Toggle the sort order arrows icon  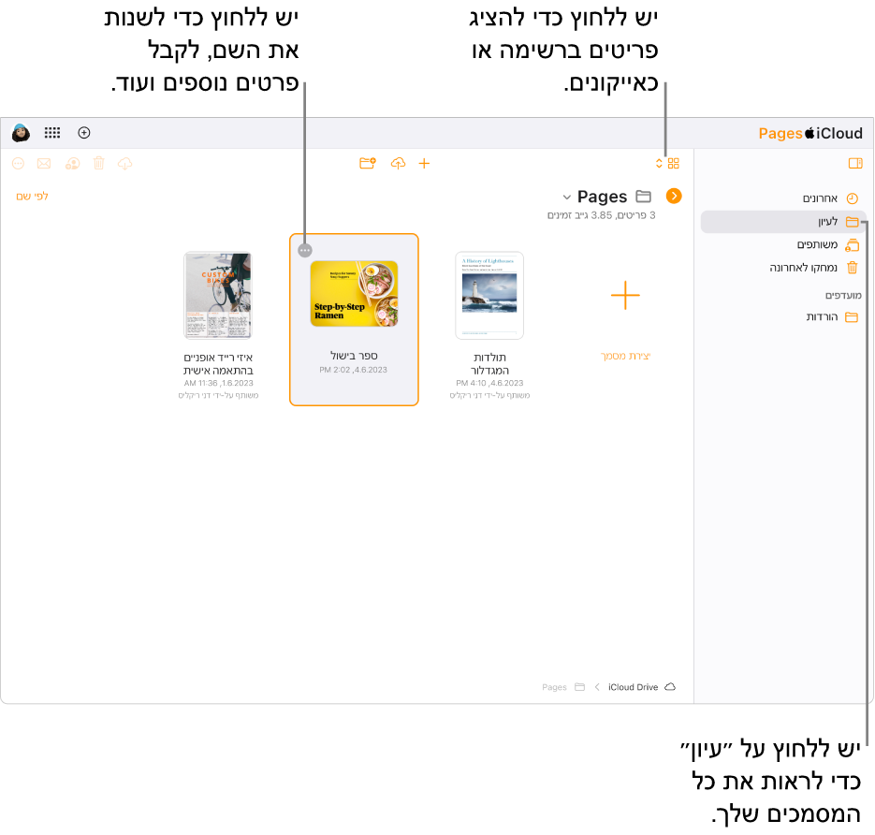click(659, 163)
